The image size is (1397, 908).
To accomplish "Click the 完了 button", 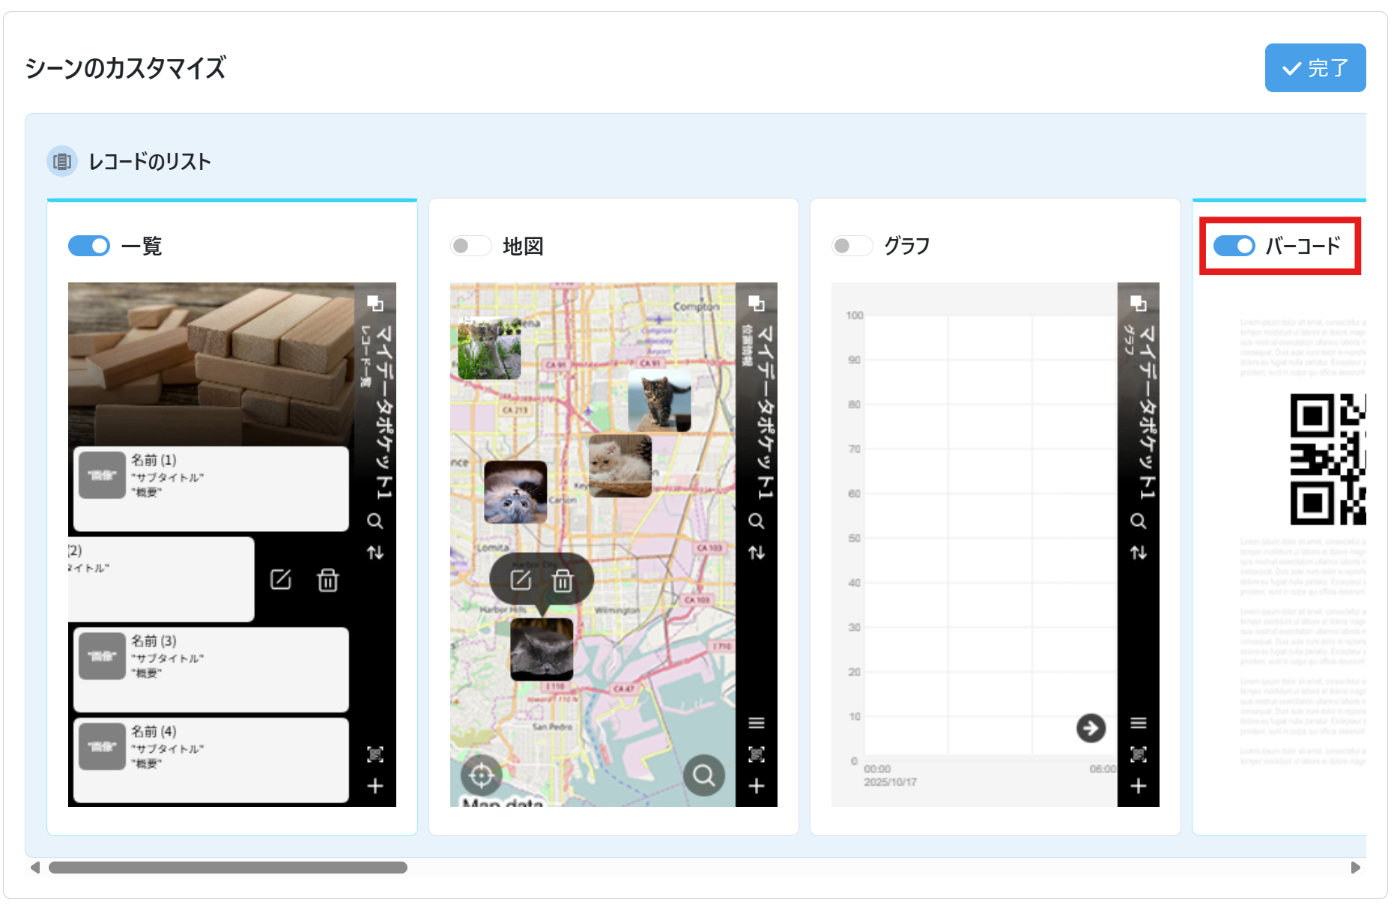I will (1315, 68).
